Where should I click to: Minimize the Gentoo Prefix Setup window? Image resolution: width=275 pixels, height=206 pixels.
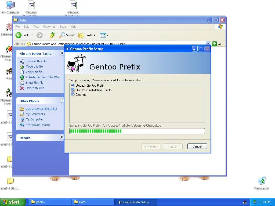(195, 49)
